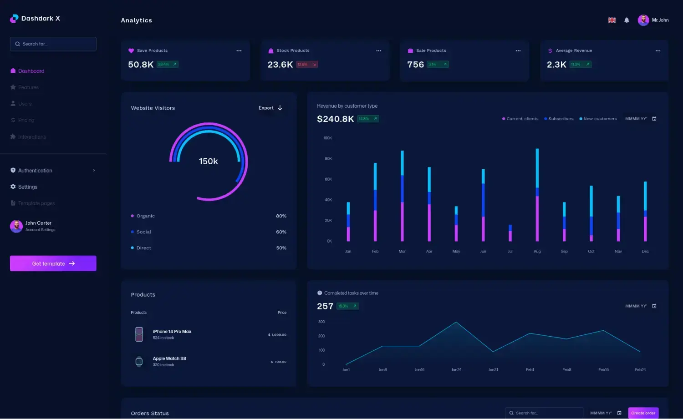This screenshot has height=419, width=683.
Task: Open the Users section icon
Action: 13,104
